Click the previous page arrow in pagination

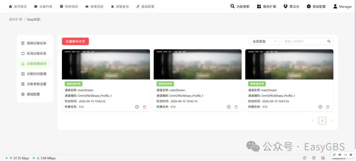click(313, 121)
